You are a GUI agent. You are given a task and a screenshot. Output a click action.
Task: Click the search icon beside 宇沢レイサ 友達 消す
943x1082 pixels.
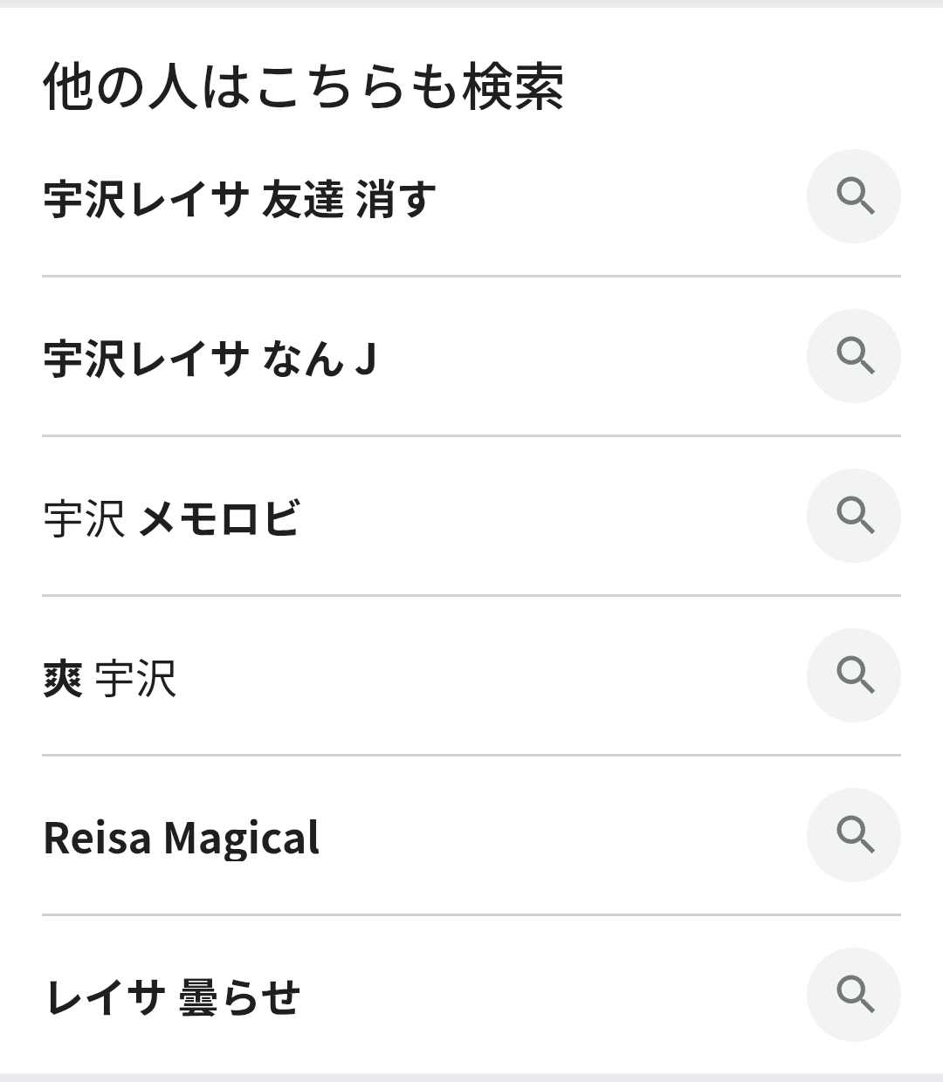[x=853, y=196]
